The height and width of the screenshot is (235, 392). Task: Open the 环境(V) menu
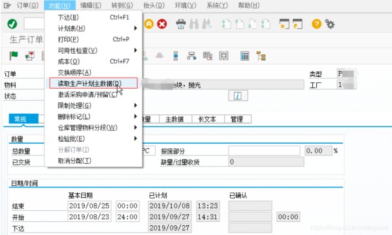coord(186,5)
